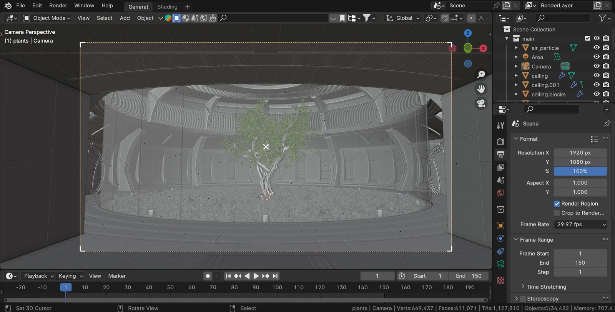Open the Keying dropdown in the timeline
The width and height of the screenshot is (615, 312).
[71, 276]
